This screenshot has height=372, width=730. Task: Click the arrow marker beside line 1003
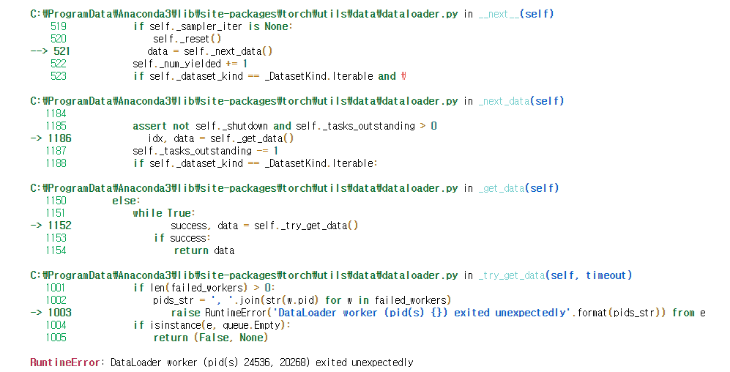[36, 313]
